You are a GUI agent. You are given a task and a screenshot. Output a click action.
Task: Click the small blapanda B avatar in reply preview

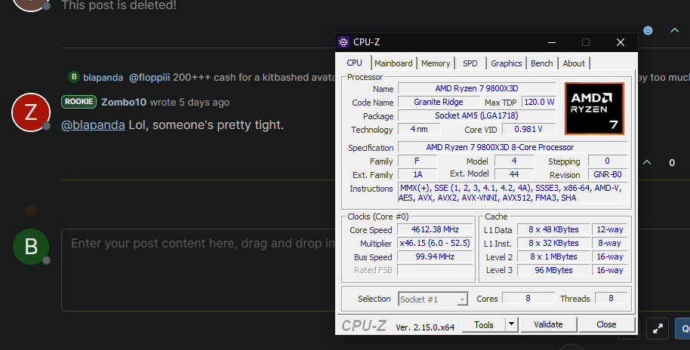point(74,77)
